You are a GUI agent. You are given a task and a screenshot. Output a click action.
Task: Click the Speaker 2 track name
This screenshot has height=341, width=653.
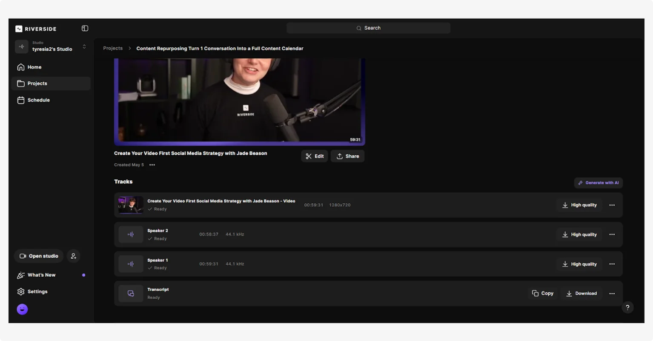pyautogui.click(x=158, y=231)
